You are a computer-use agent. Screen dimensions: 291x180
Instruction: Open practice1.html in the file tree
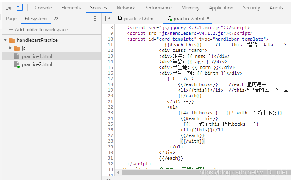click(x=37, y=56)
